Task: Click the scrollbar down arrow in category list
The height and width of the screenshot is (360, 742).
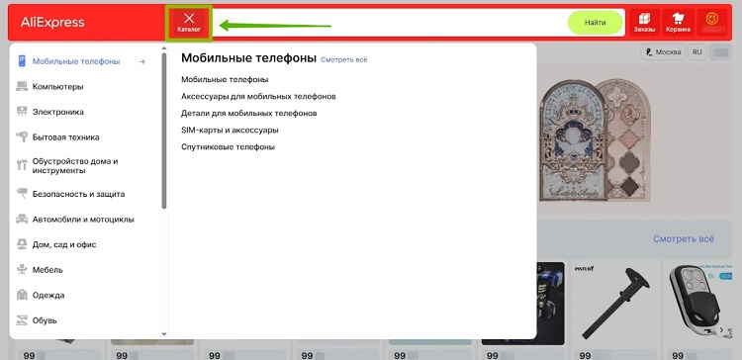Action: pos(164,334)
